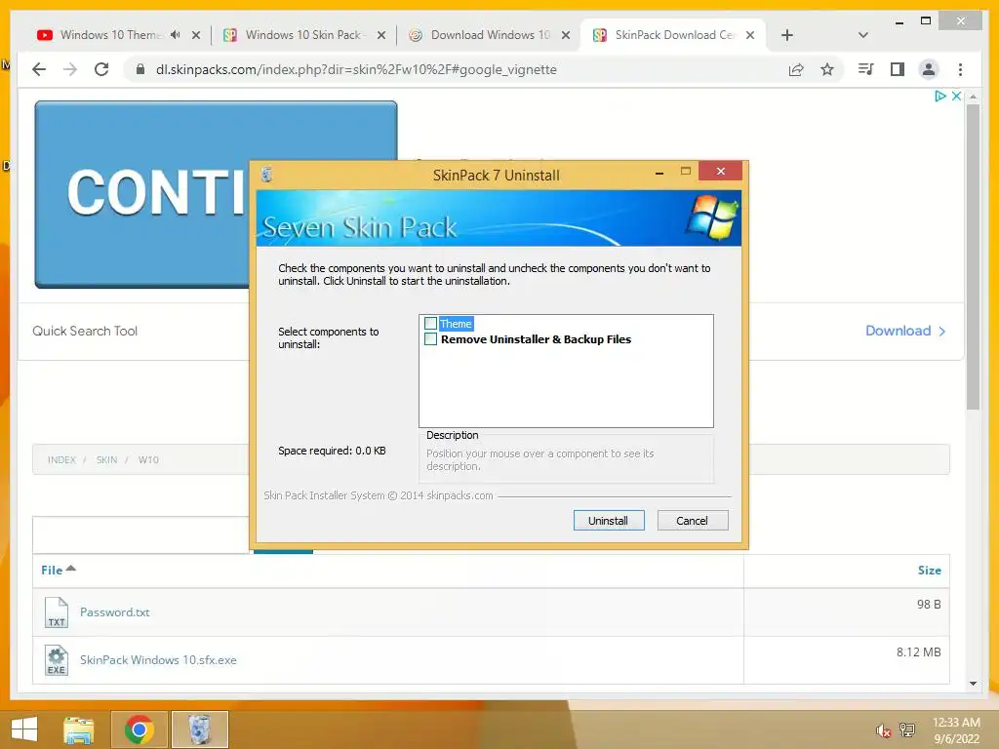Image resolution: width=999 pixels, height=749 pixels.
Task: Close the SkinPack 7 Uninstall dialog
Action: click(x=721, y=171)
